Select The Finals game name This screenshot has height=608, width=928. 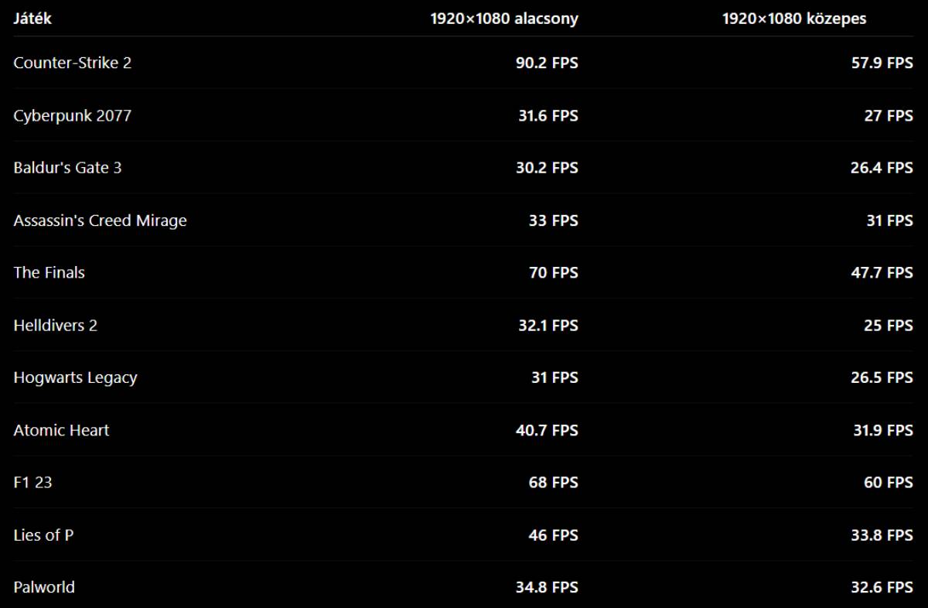49,273
